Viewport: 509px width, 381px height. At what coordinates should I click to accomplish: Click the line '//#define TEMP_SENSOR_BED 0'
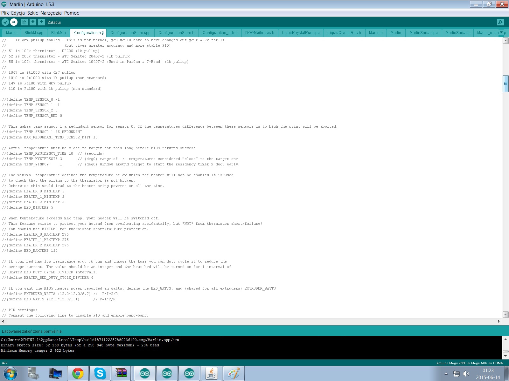(x=32, y=116)
